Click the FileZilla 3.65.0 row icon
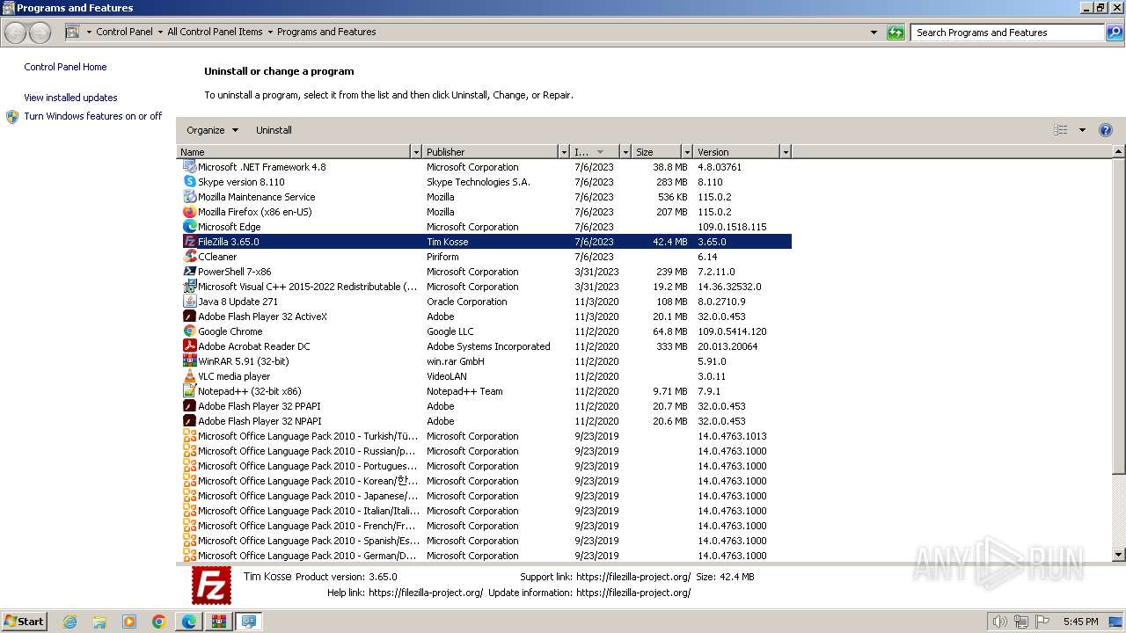 tap(189, 242)
